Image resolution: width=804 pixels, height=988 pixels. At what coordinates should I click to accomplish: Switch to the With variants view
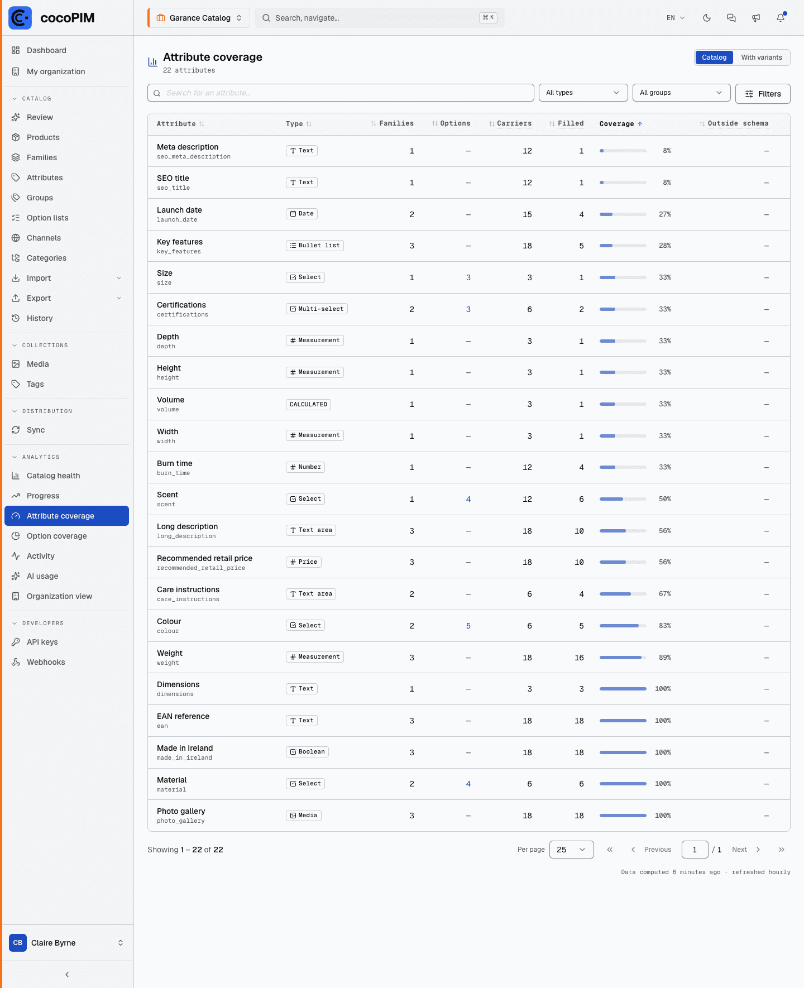tap(762, 57)
